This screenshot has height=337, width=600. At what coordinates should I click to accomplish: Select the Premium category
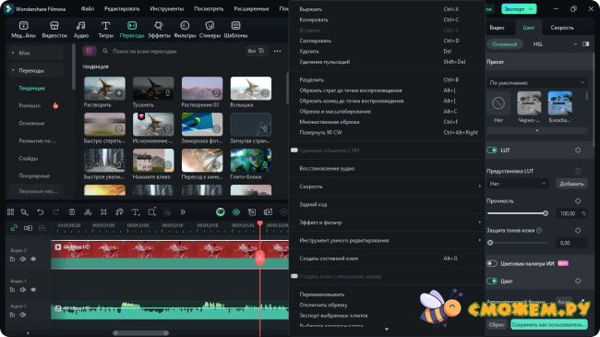pyautogui.click(x=30, y=105)
